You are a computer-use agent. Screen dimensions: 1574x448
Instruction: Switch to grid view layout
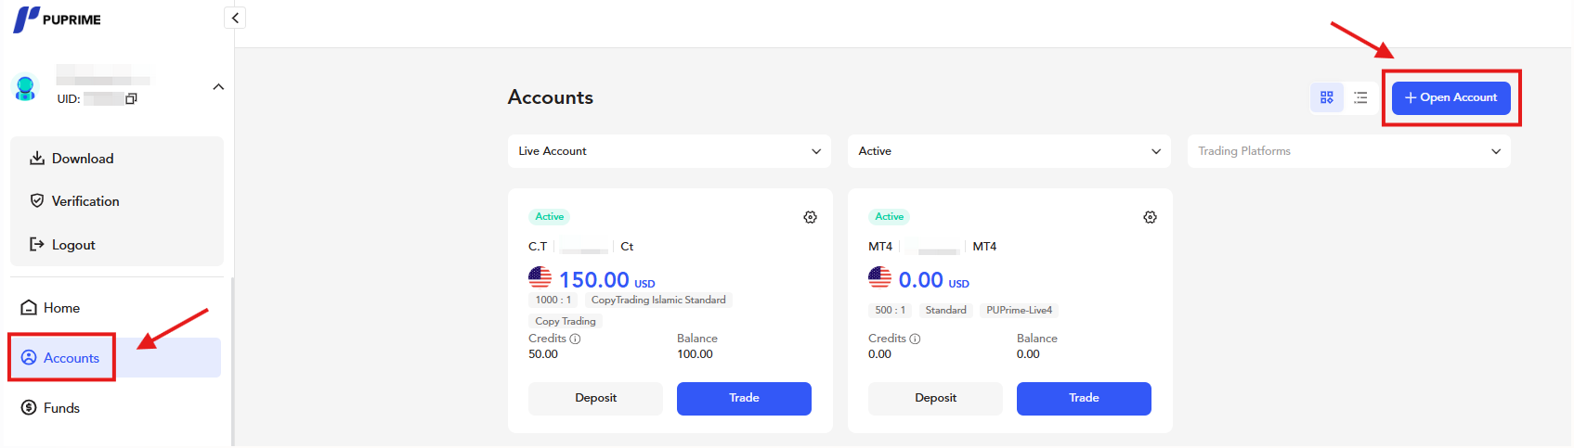[x=1326, y=97]
